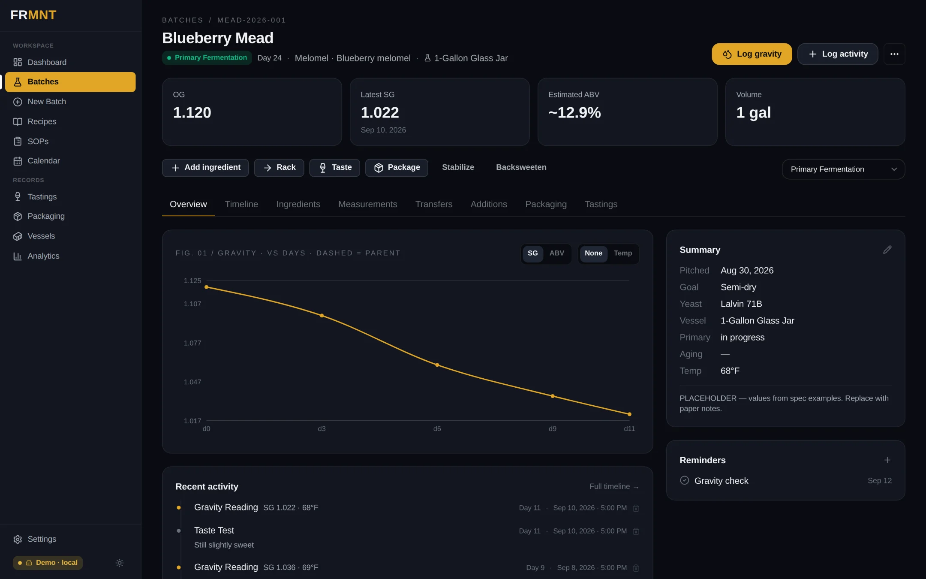Click the Dashboard grid icon in sidebar

click(18, 62)
